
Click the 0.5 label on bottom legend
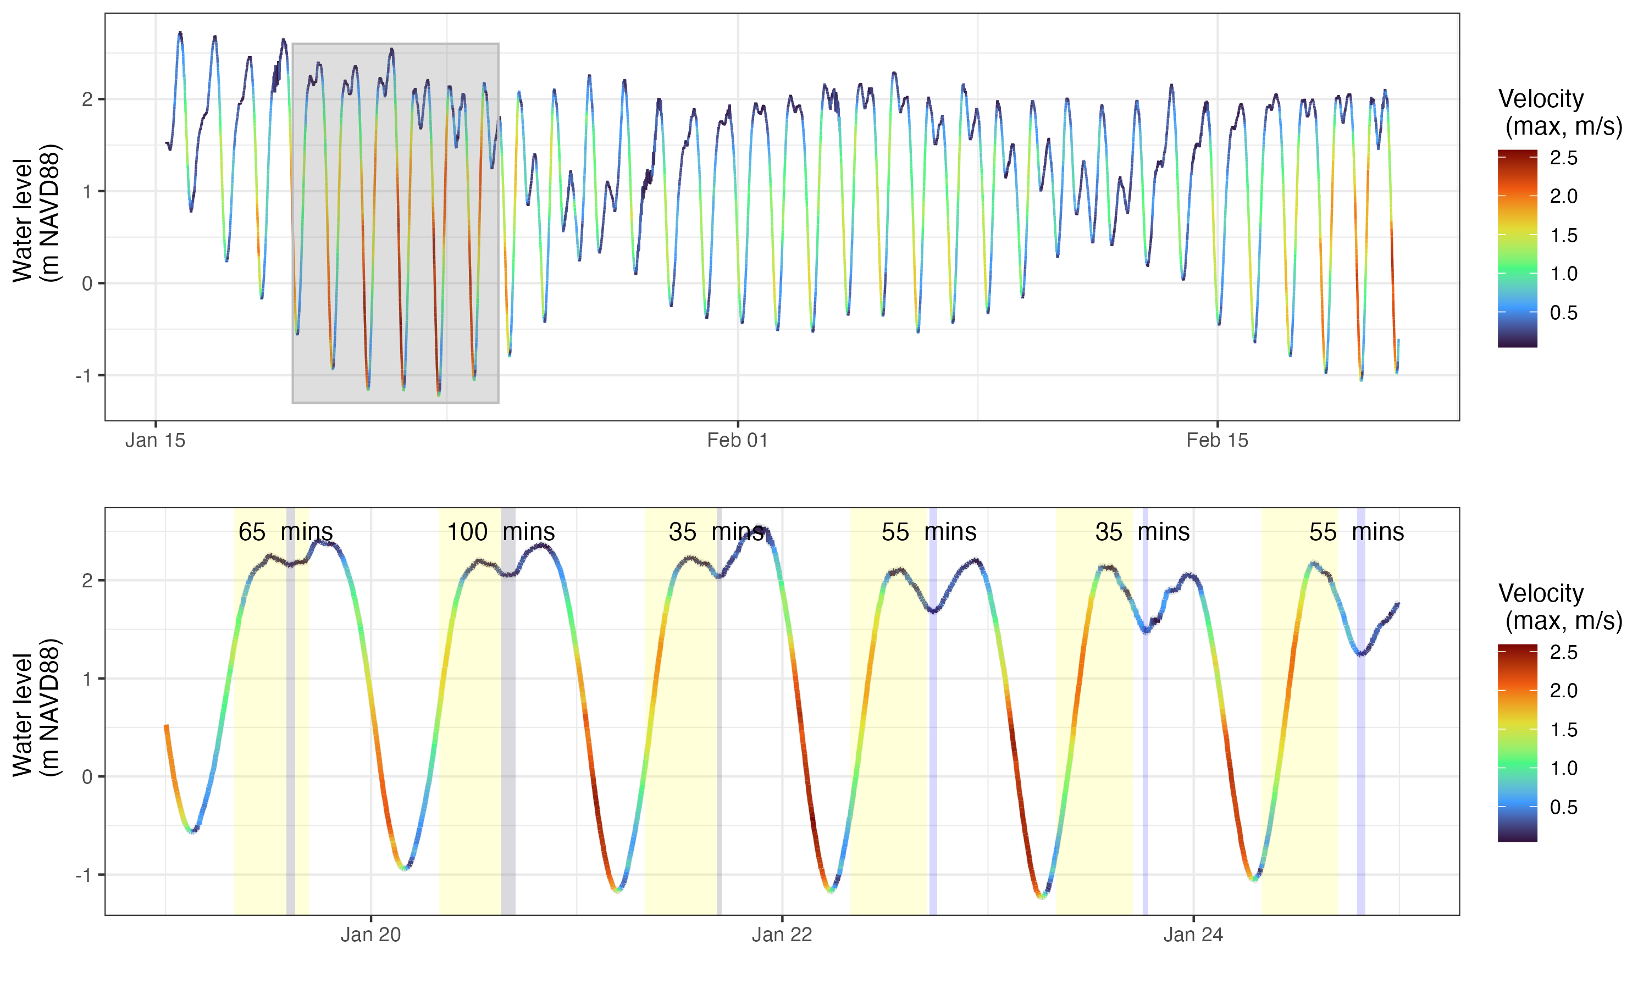coord(1563,807)
